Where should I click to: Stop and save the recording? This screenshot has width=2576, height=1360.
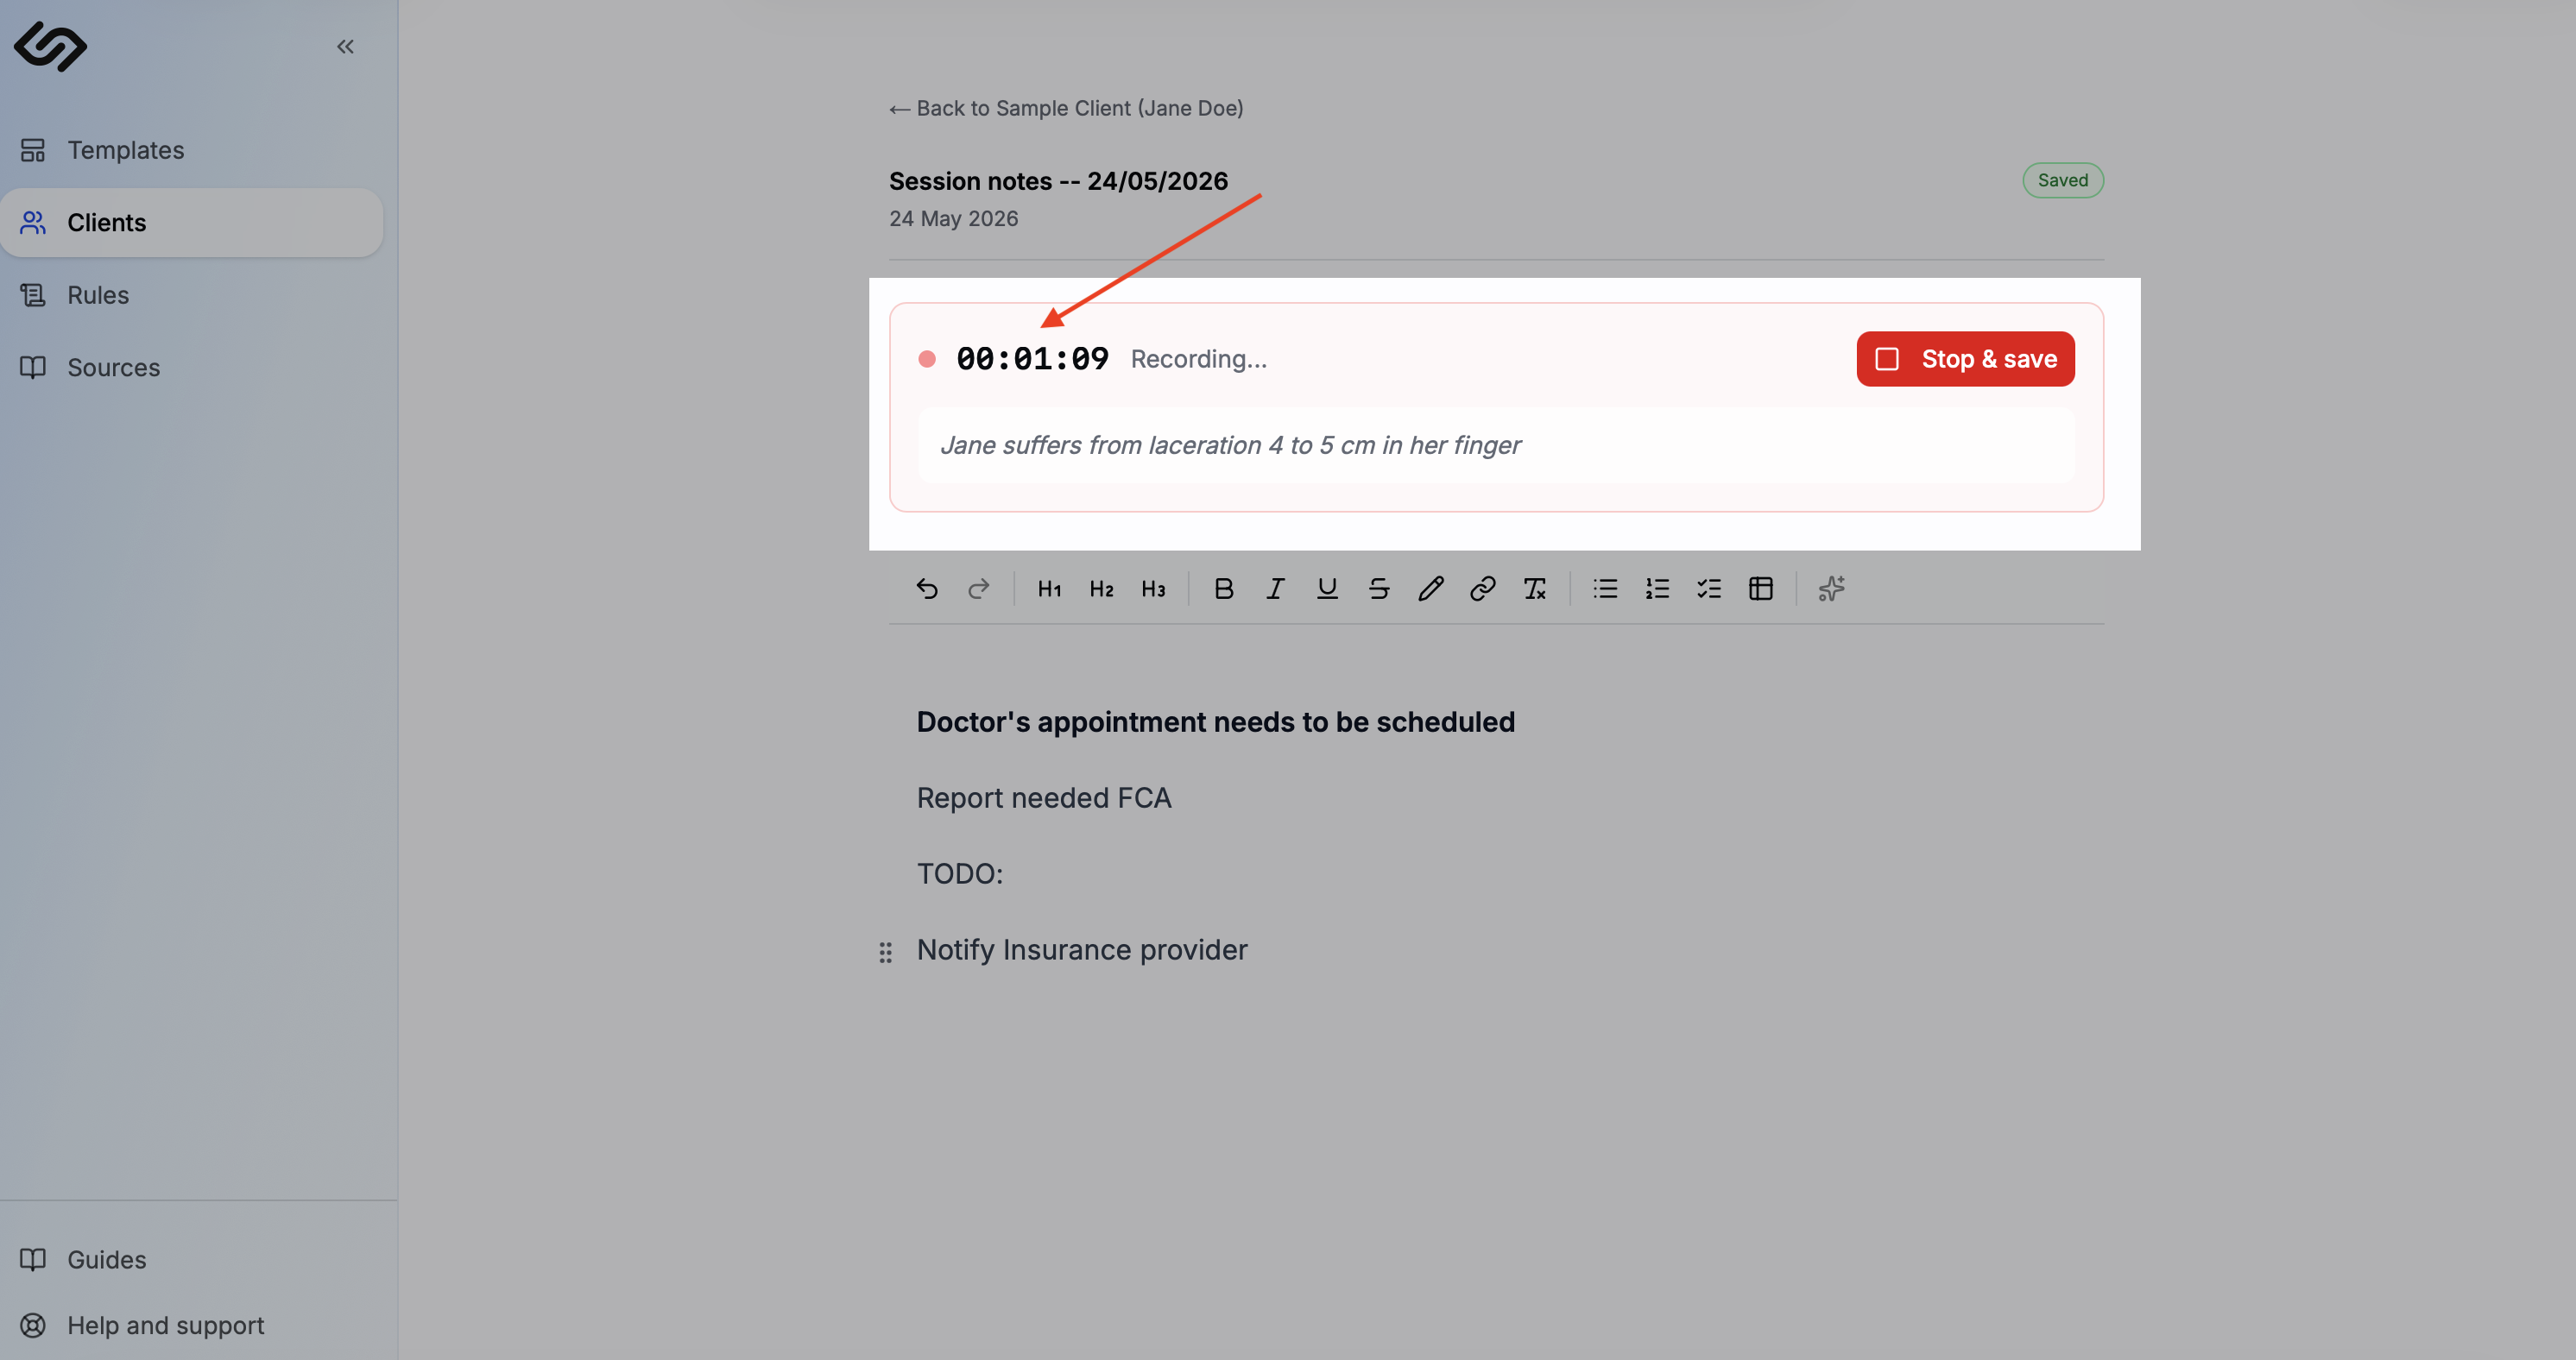[x=1965, y=359]
